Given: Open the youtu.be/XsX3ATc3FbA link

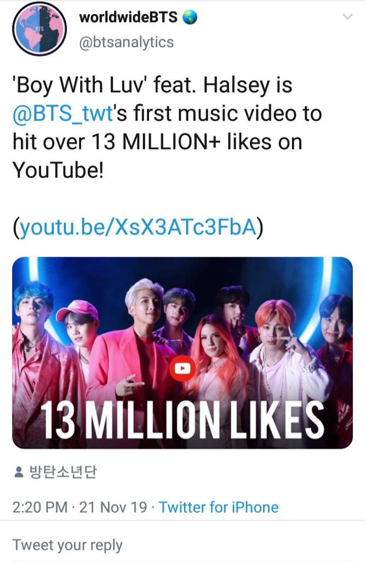Looking at the screenshot, I should 138,227.
